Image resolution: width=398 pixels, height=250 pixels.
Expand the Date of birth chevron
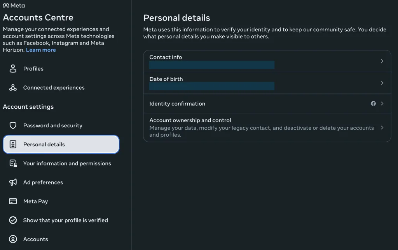coord(382,83)
